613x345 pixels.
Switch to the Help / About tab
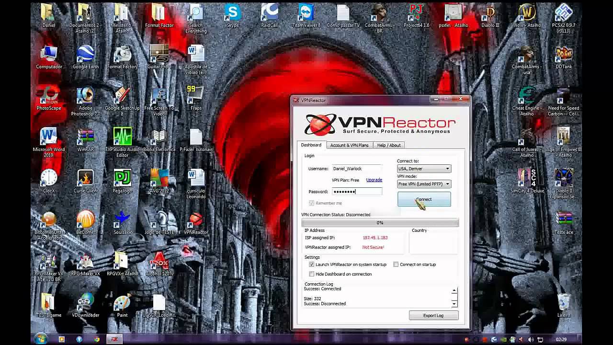point(389,145)
